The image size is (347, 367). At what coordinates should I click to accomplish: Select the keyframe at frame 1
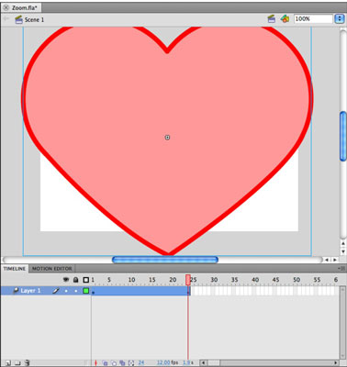pyautogui.click(x=94, y=291)
